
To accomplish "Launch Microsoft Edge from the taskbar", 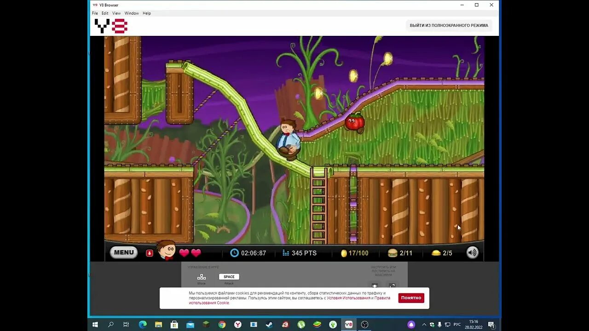I will [x=142, y=325].
